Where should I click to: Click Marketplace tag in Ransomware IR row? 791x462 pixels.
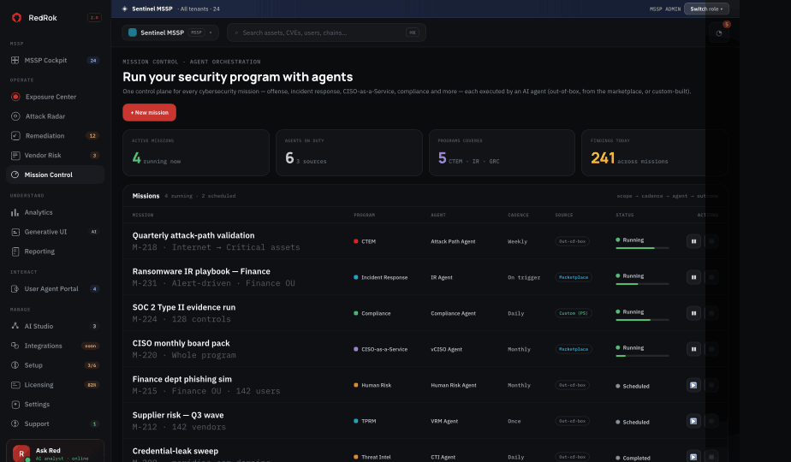tap(574, 277)
